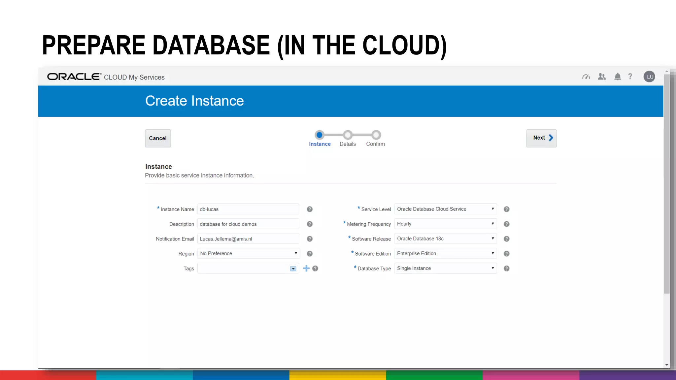The image size is (676, 380).
Task: Open the Software Release dropdown
Action: (x=446, y=238)
